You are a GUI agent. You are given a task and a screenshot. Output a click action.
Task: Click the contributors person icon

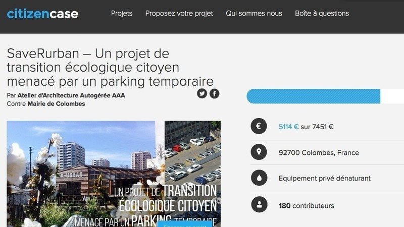tap(259, 205)
